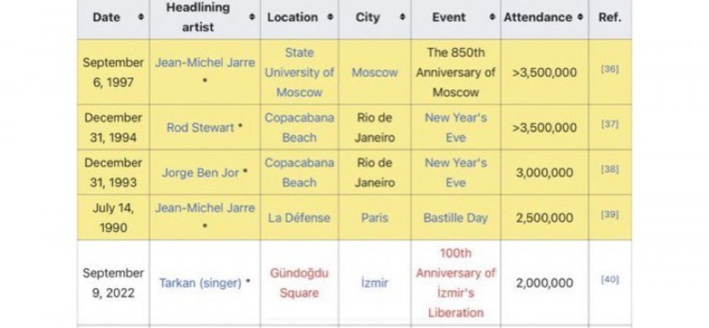709x328 pixels.
Task: Sort the table by Event column
Action: point(491,17)
